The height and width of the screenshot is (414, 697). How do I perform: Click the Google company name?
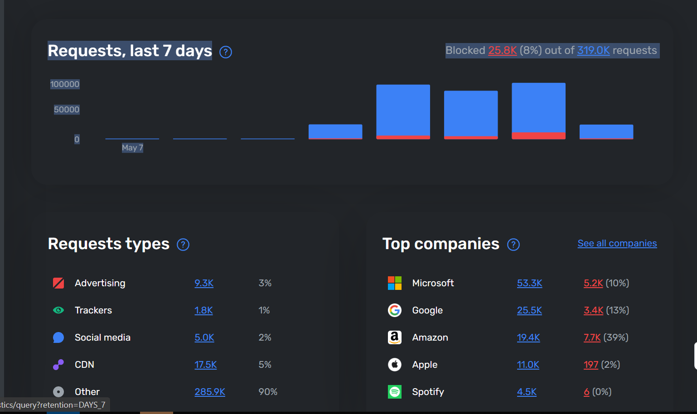point(427,310)
